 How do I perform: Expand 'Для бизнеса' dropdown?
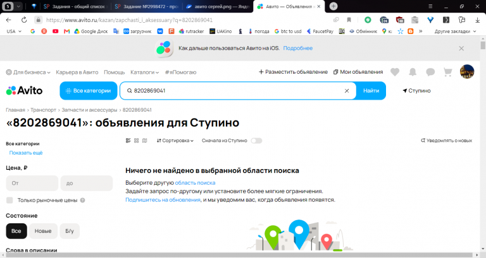28,73
